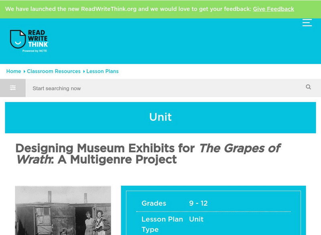The height and width of the screenshot is (235, 321).
Task: Select the Designing Museum Exhibits title
Action: pyautogui.click(x=148, y=154)
